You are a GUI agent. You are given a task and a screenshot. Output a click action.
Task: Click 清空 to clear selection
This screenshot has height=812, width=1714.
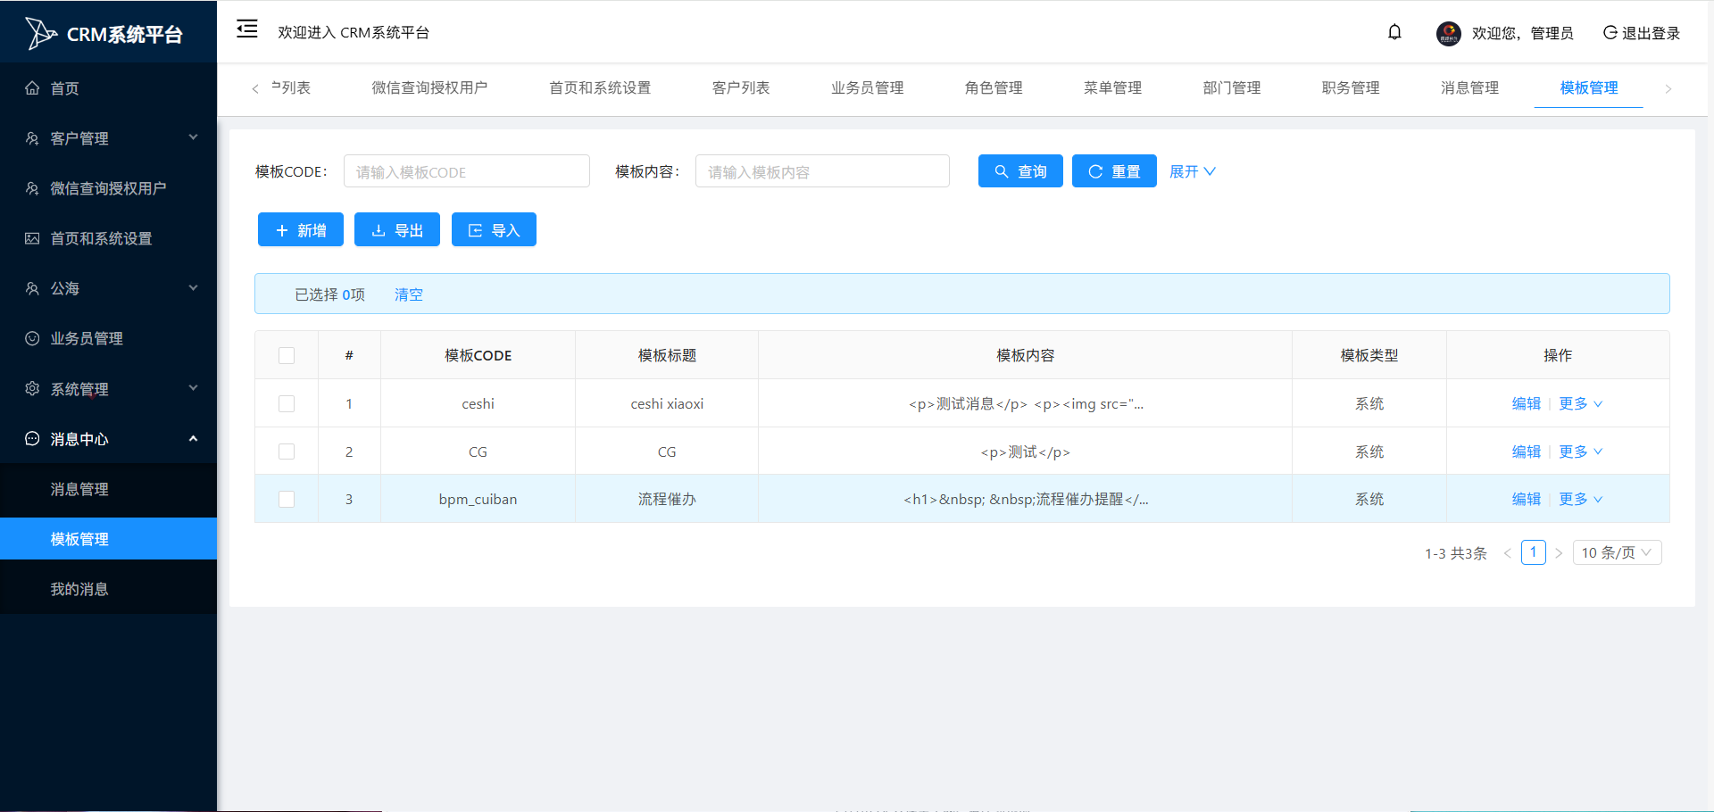(x=409, y=294)
